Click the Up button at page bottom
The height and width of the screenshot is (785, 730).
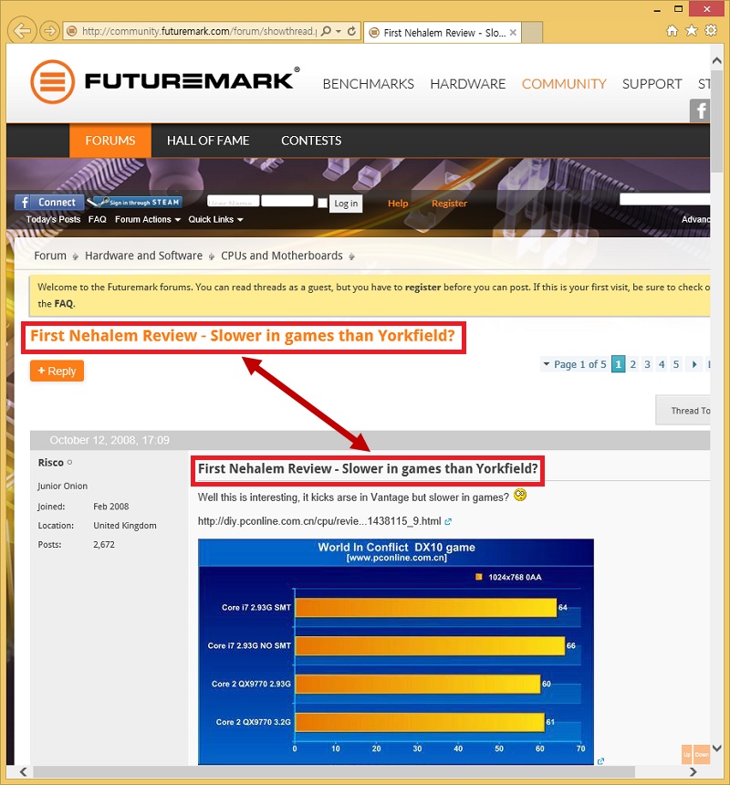point(687,755)
